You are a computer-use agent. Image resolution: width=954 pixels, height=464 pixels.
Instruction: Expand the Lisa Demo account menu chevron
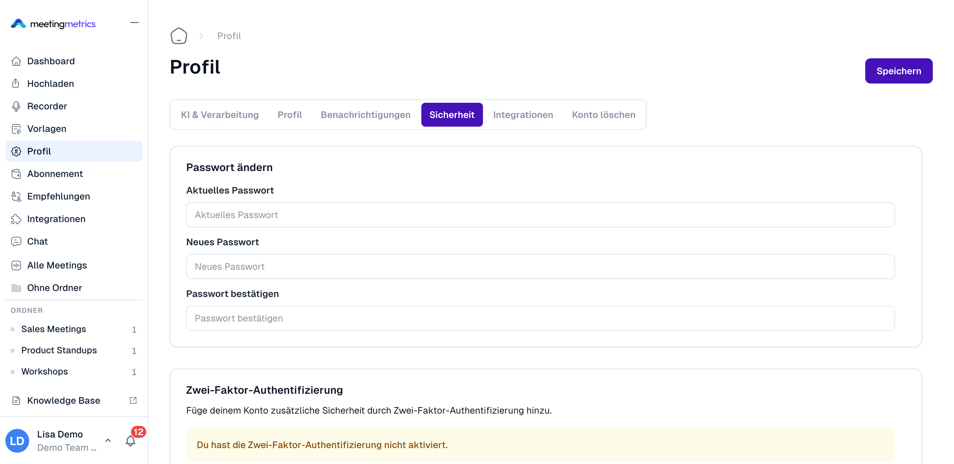108,440
